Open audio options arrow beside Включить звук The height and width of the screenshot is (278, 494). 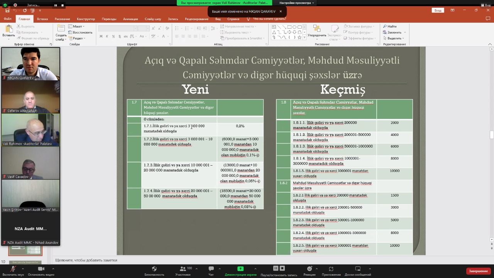coord(23,269)
